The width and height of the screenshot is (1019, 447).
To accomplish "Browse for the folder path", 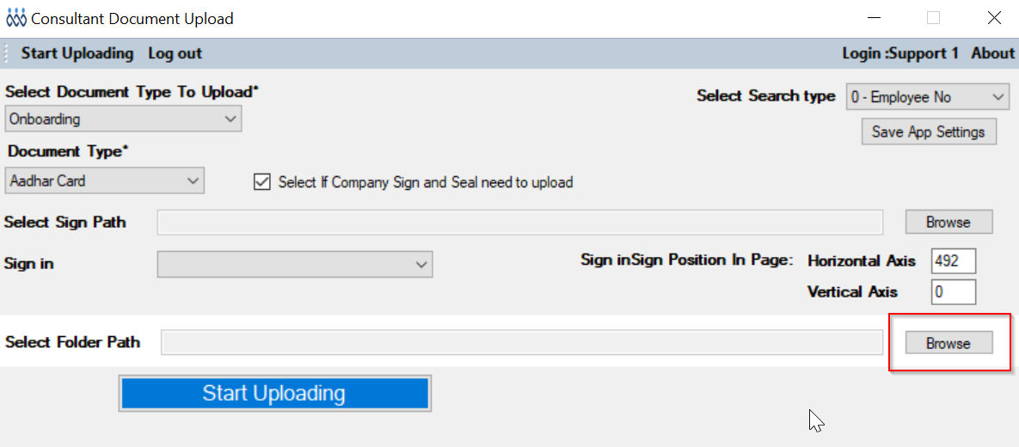I will (x=948, y=343).
